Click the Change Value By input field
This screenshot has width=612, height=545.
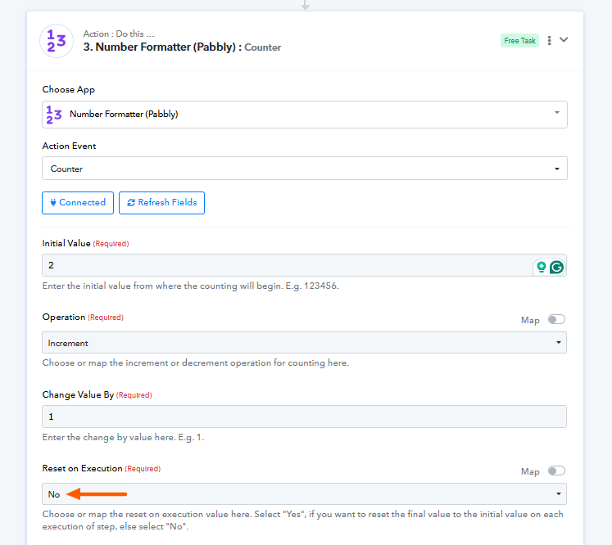(x=305, y=417)
